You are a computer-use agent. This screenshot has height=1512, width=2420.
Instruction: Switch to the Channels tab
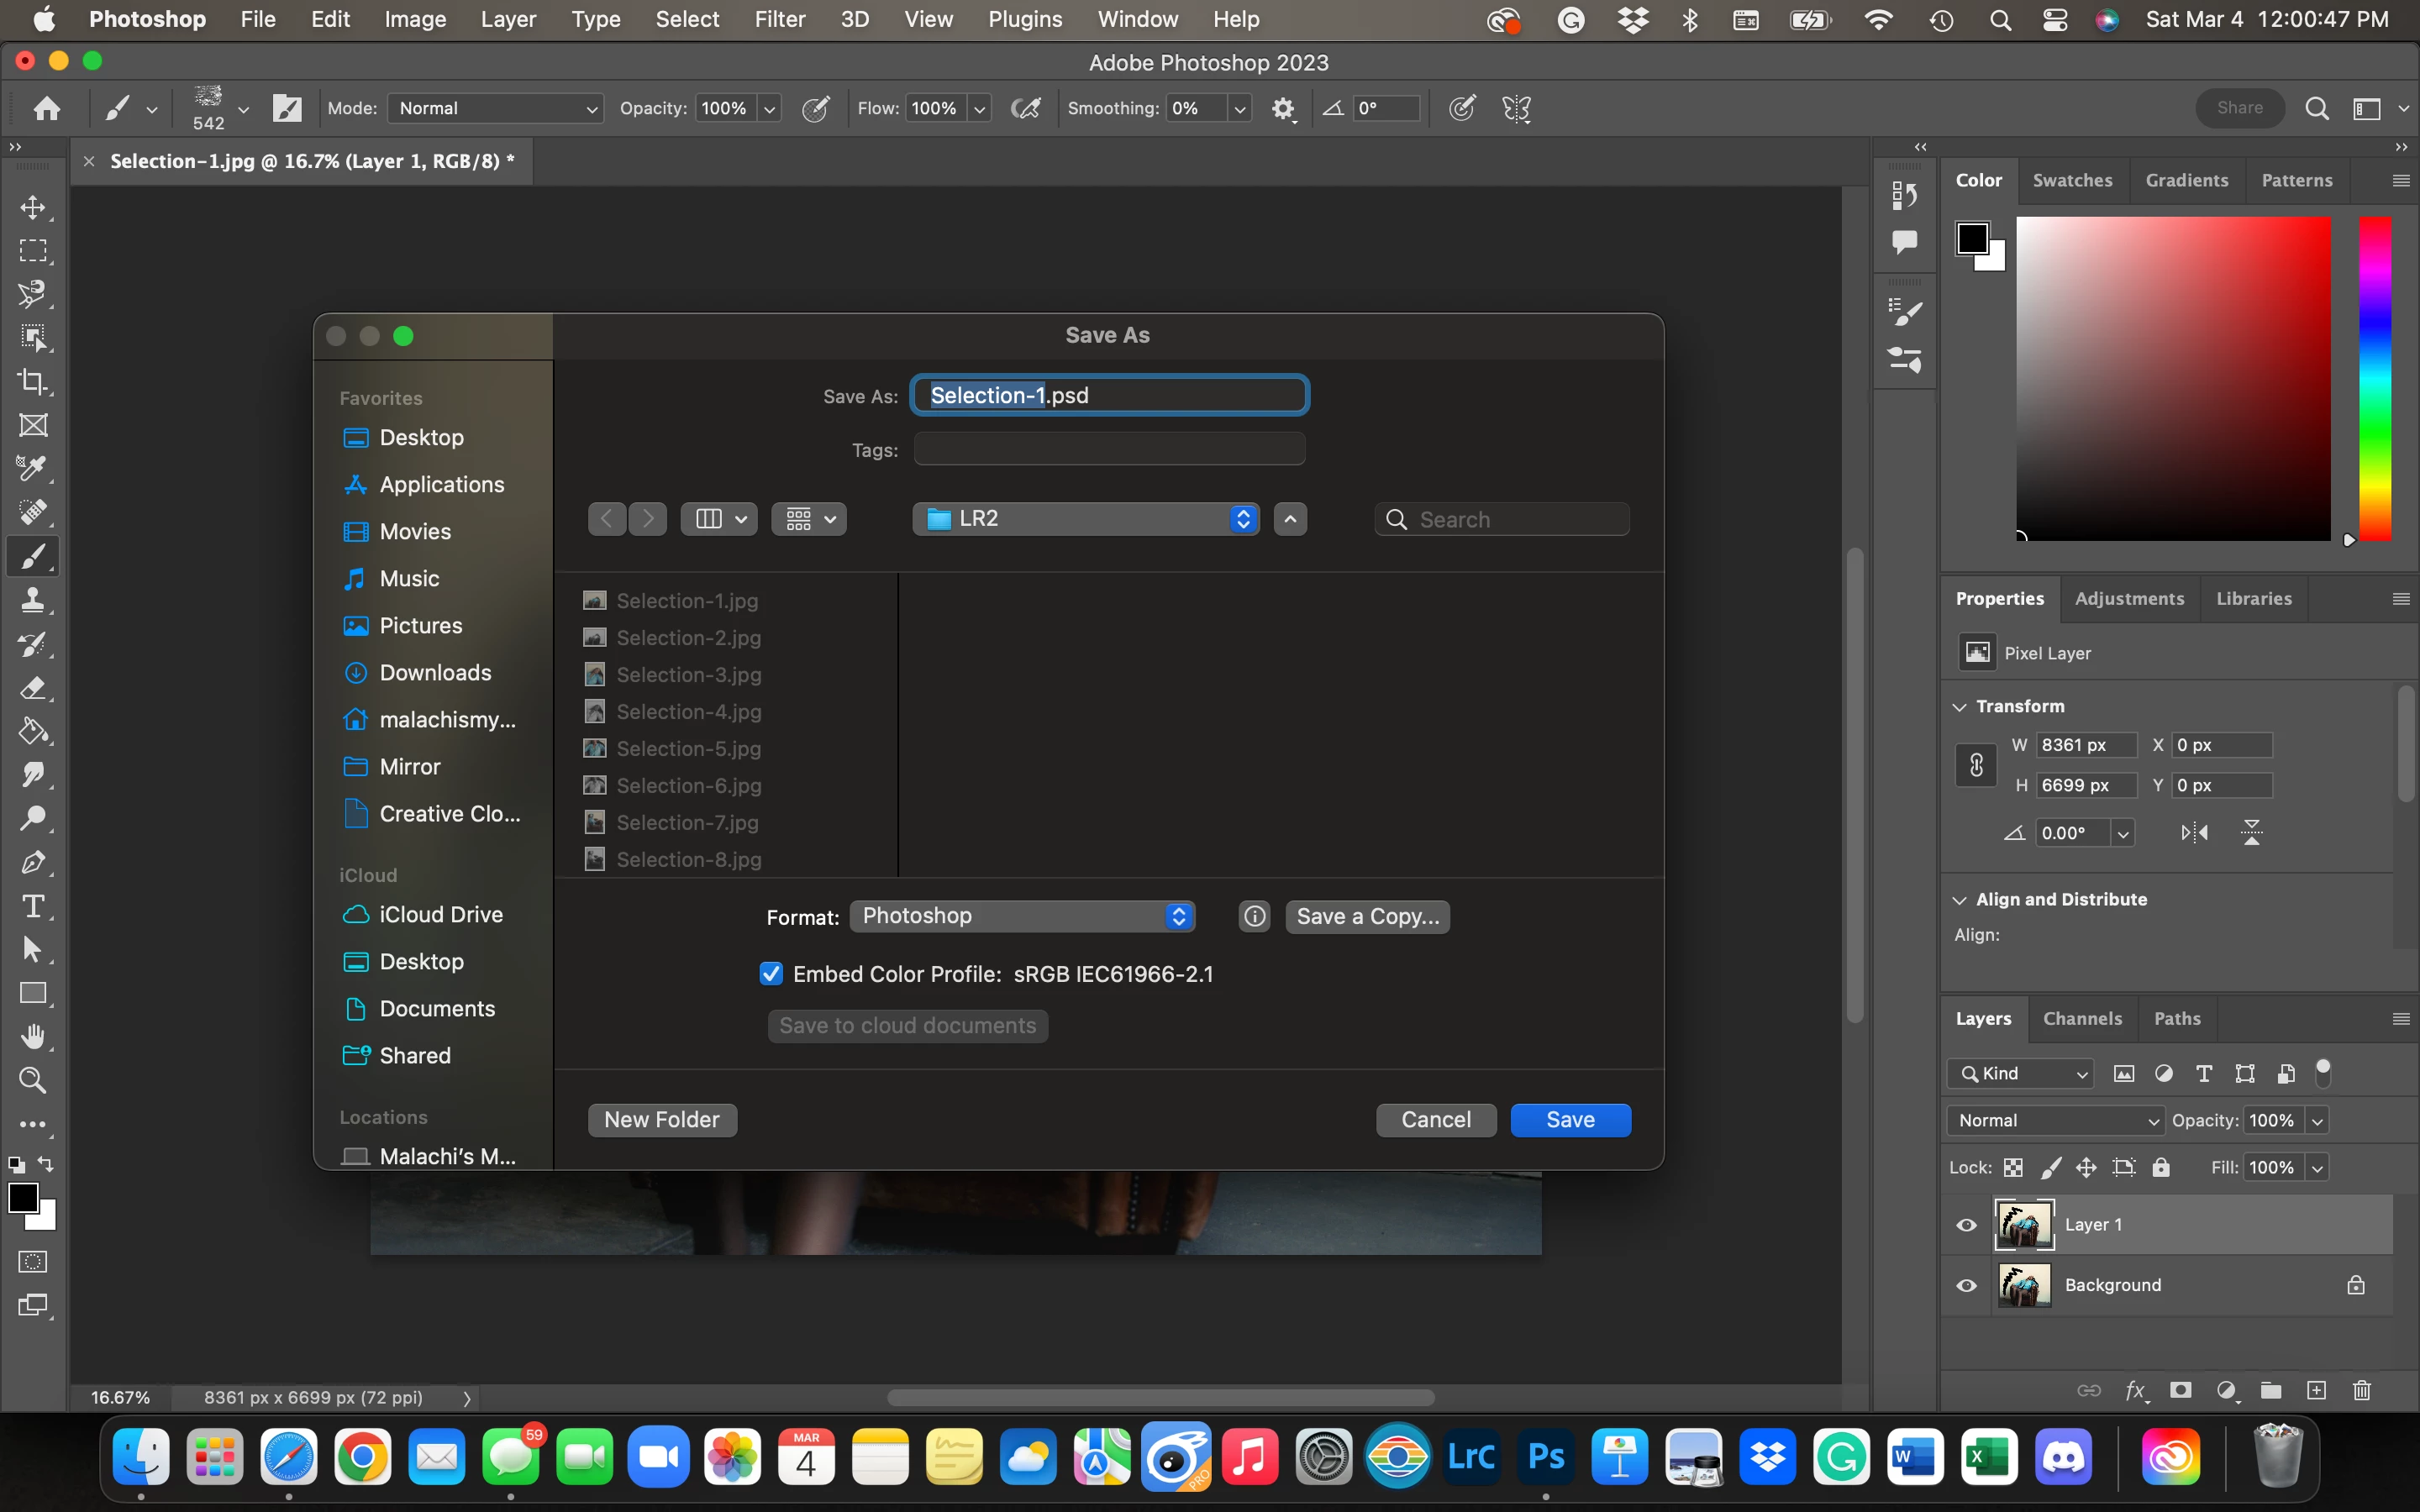coord(2082,1018)
